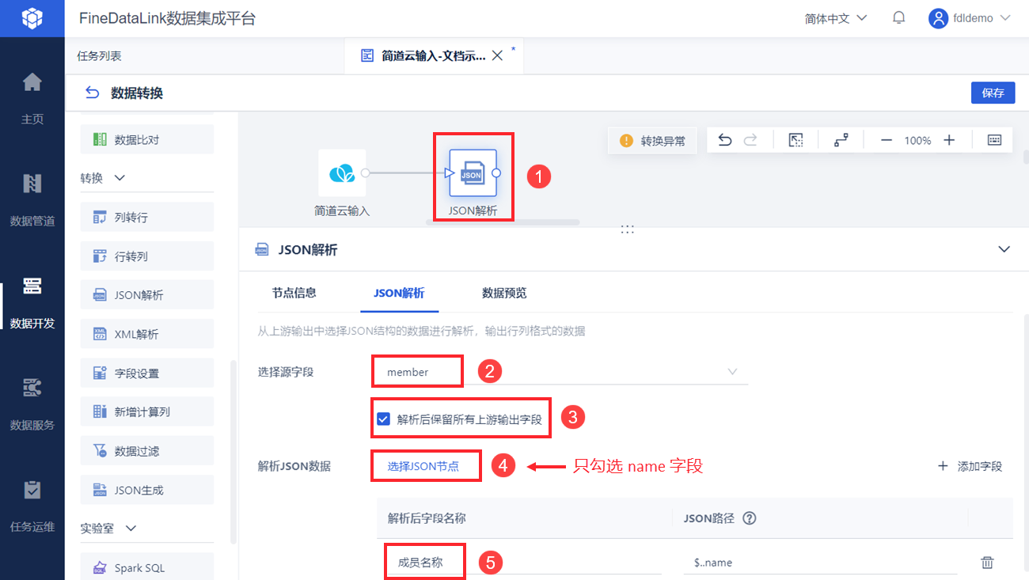Screen dimensions: 1029x580
Task: Click the canvas horizontal scrollbar
Action: tap(503, 222)
